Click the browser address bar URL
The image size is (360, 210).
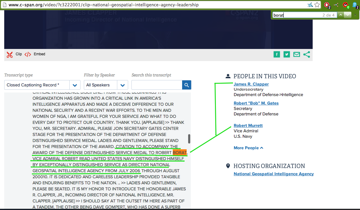(103, 5)
